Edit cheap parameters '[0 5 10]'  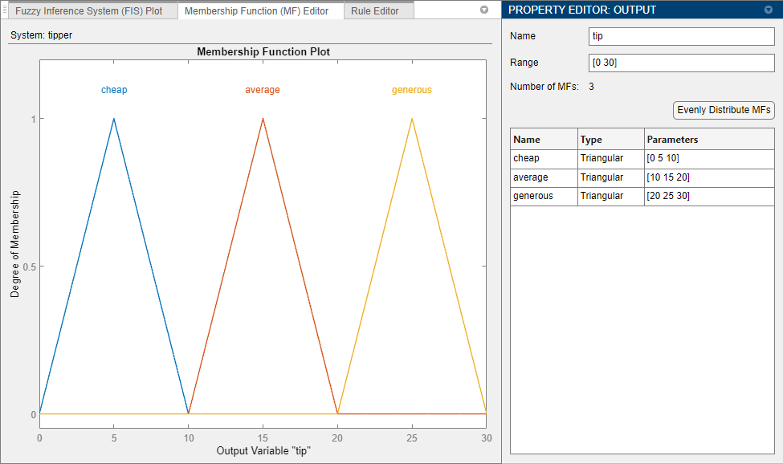tap(709, 159)
